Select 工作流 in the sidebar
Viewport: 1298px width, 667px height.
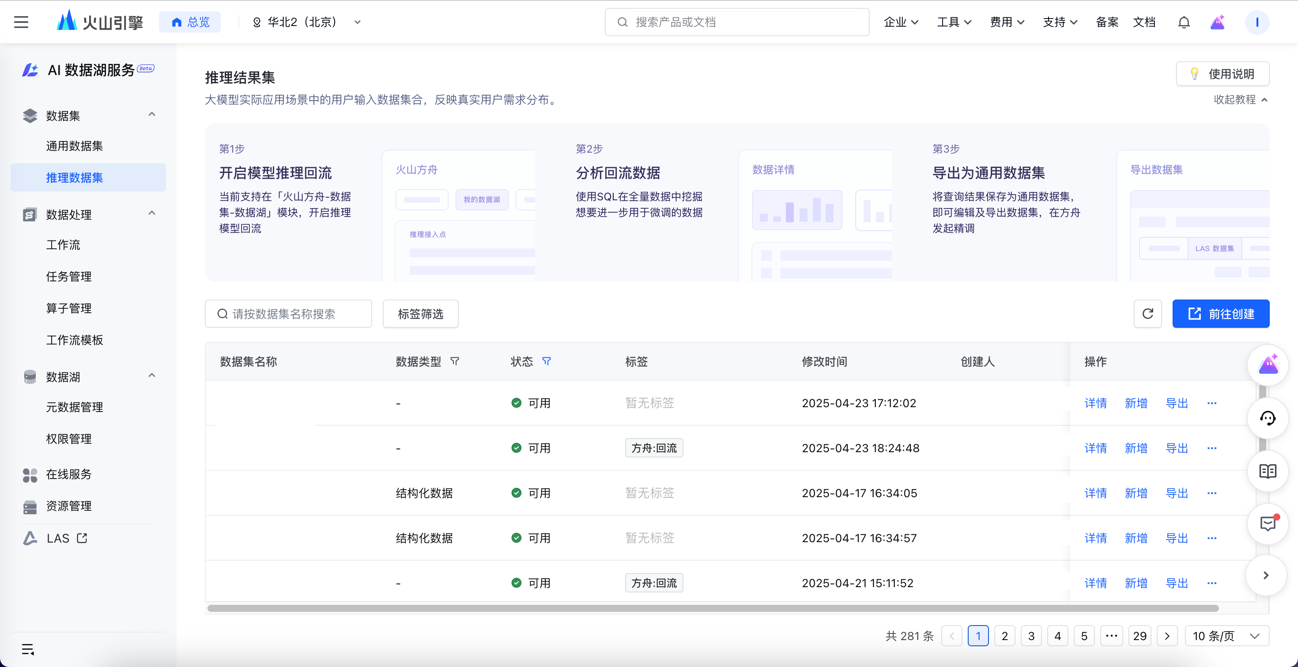[x=64, y=245]
